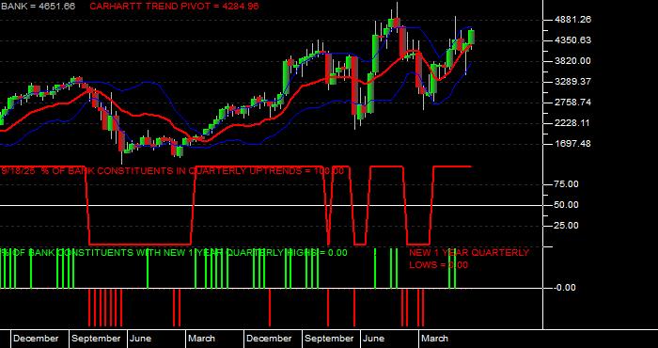Click the 75.00 uptrend axis label
658x348 pixels.
pyautogui.click(x=567, y=184)
